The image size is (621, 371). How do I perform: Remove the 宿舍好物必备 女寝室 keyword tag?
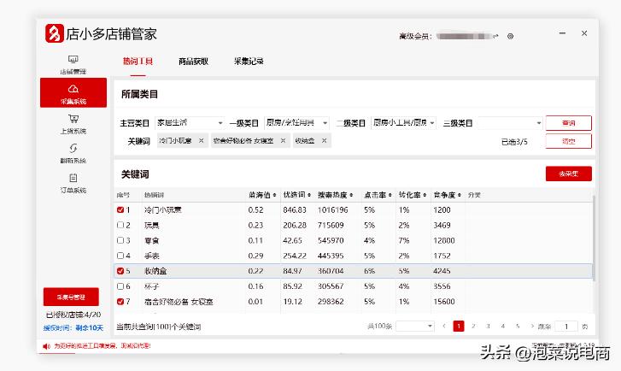click(283, 141)
